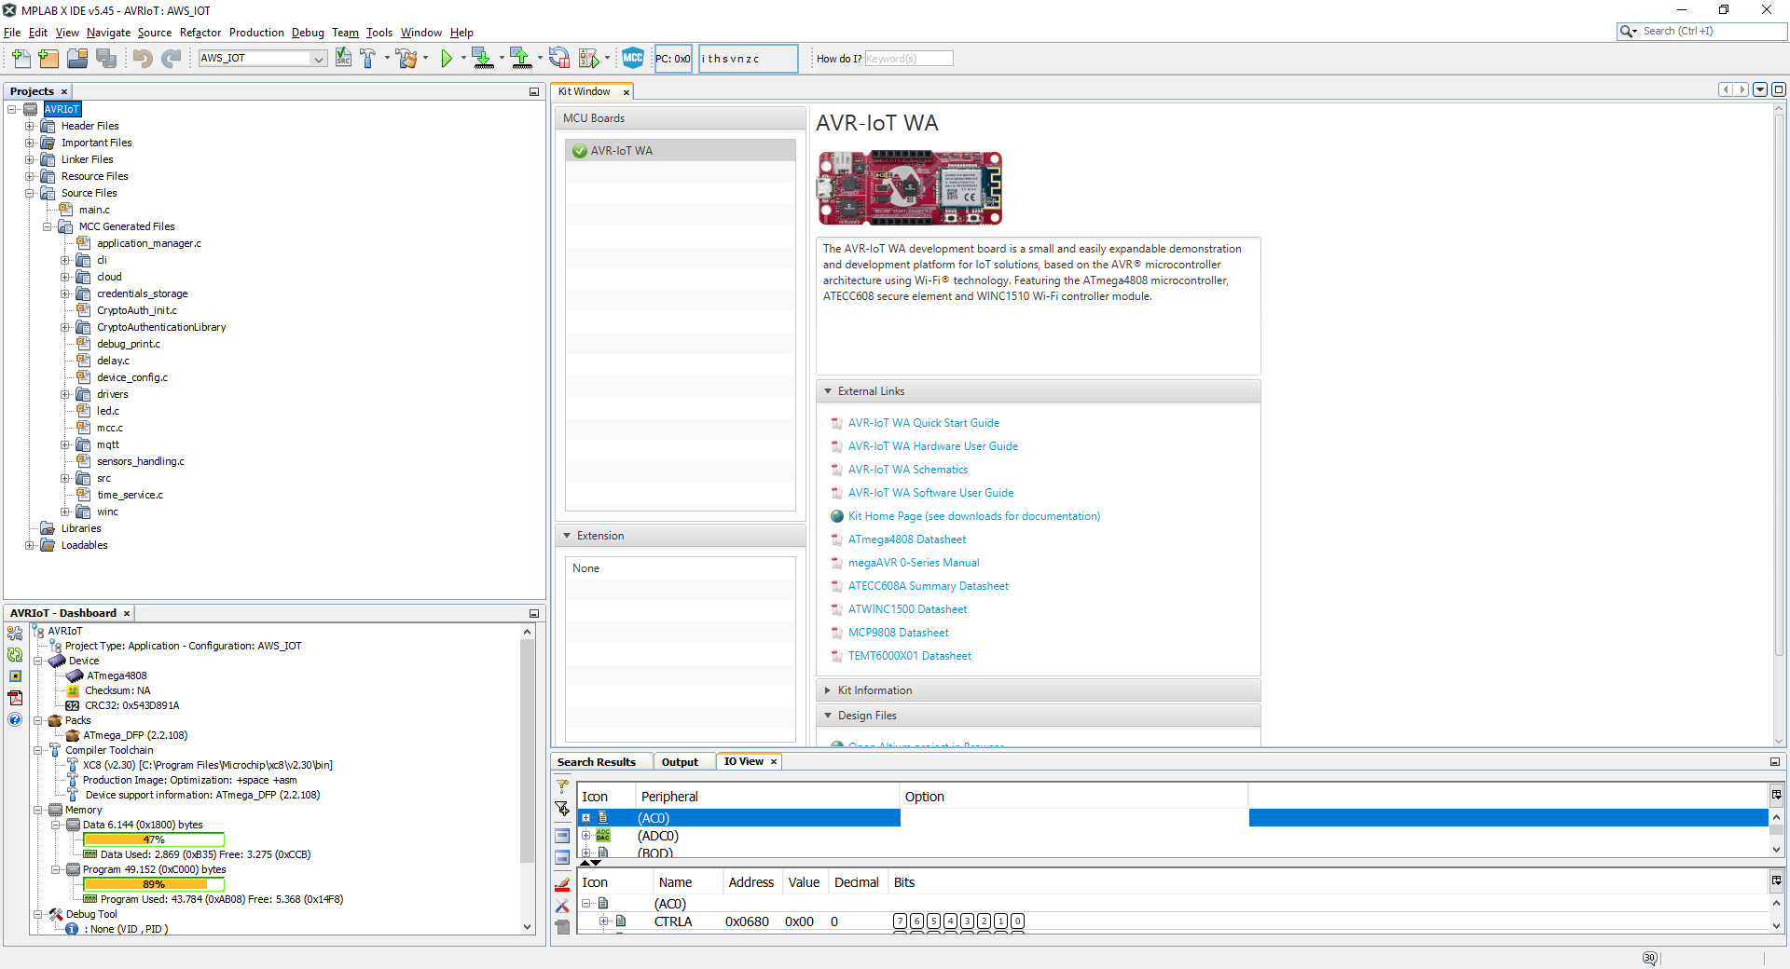This screenshot has width=1790, height=969.
Task: Click the Dashboard vertical scrollbar
Action: [x=527, y=779]
